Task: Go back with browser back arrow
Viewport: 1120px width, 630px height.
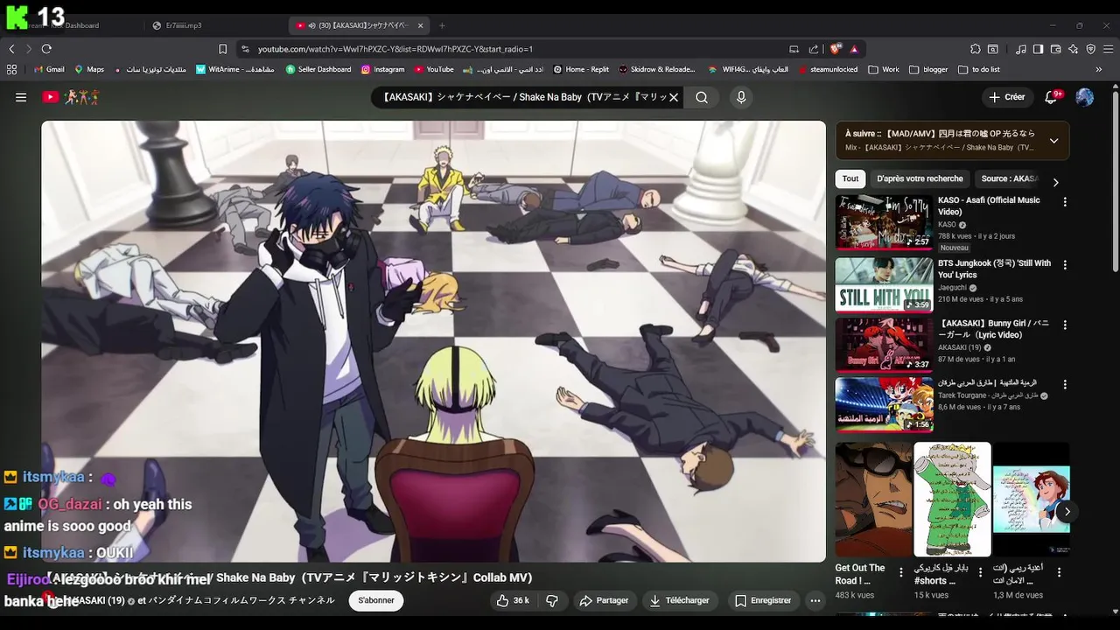Action: coord(11,49)
